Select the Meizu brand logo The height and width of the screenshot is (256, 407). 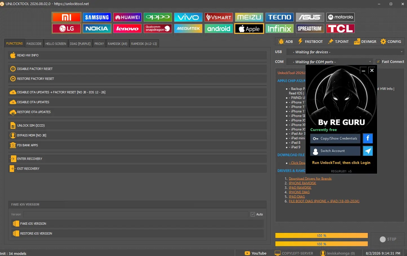(249, 17)
